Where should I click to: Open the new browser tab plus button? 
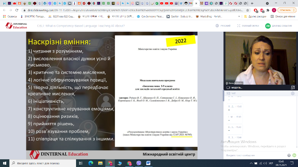[x=252, y=3]
